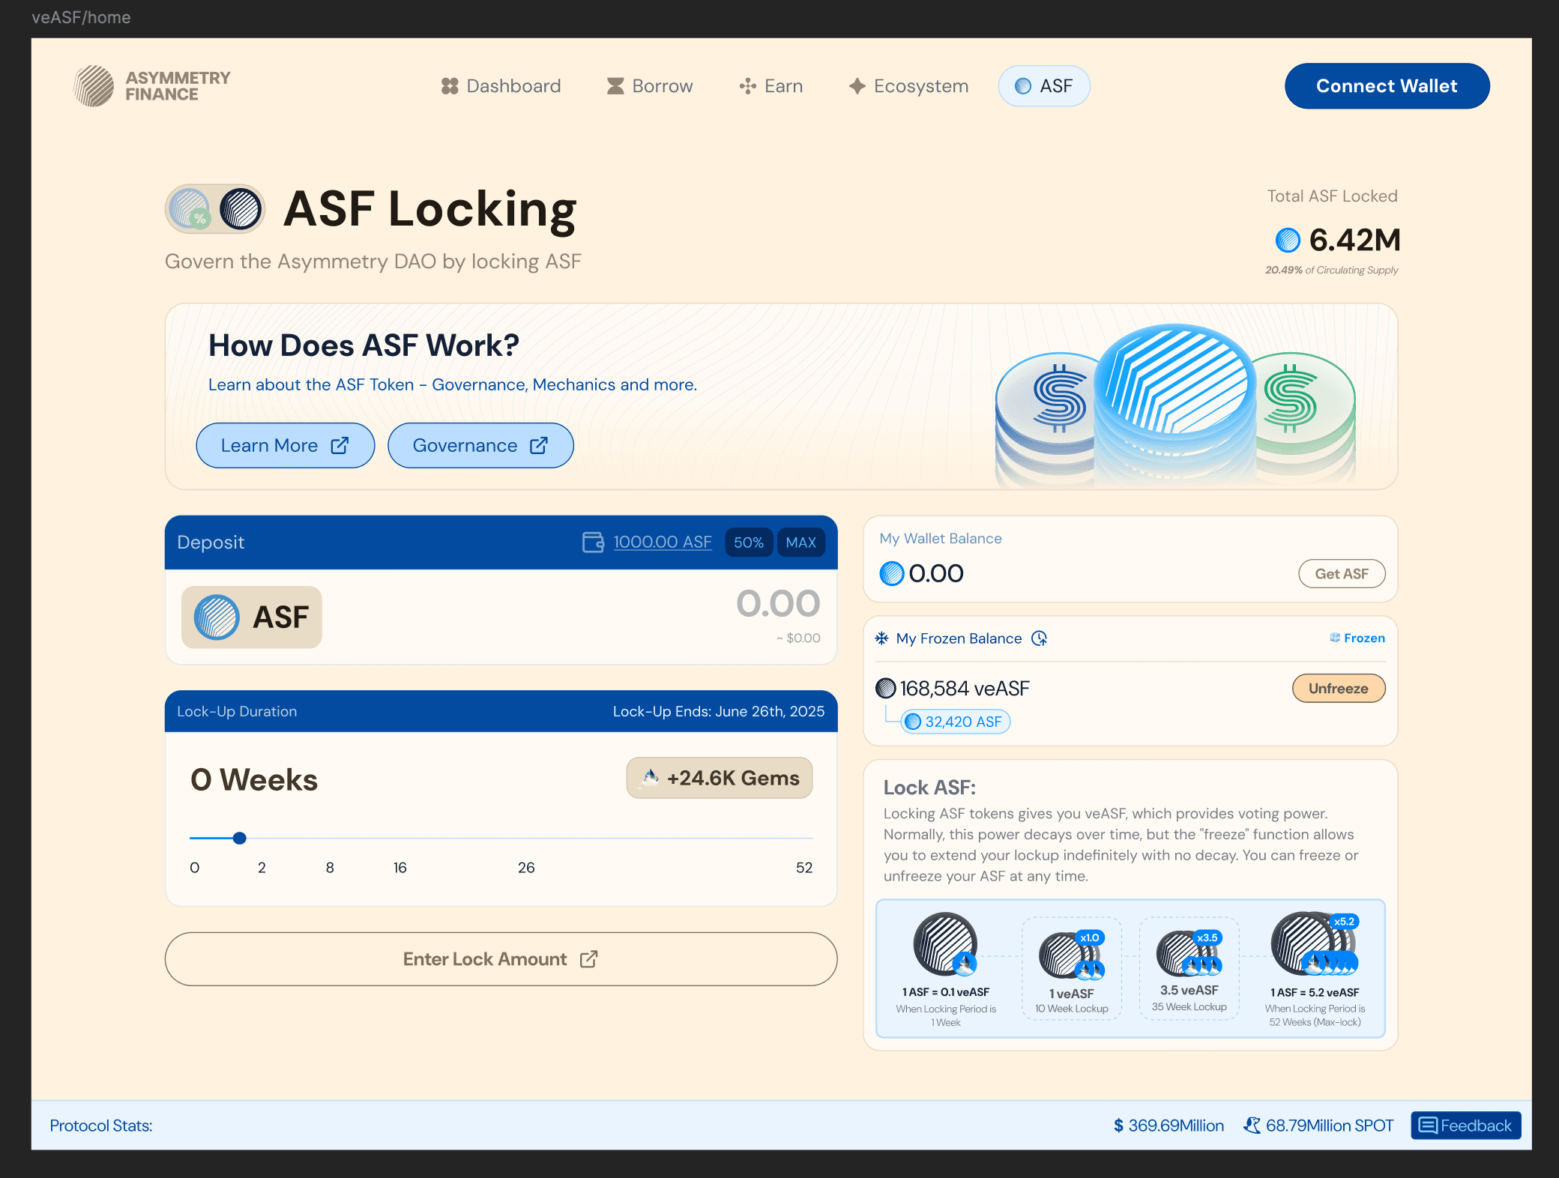The image size is (1559, 1178).
Task: Click the Total ASF Locked token icon
Action: (1288, 241)
